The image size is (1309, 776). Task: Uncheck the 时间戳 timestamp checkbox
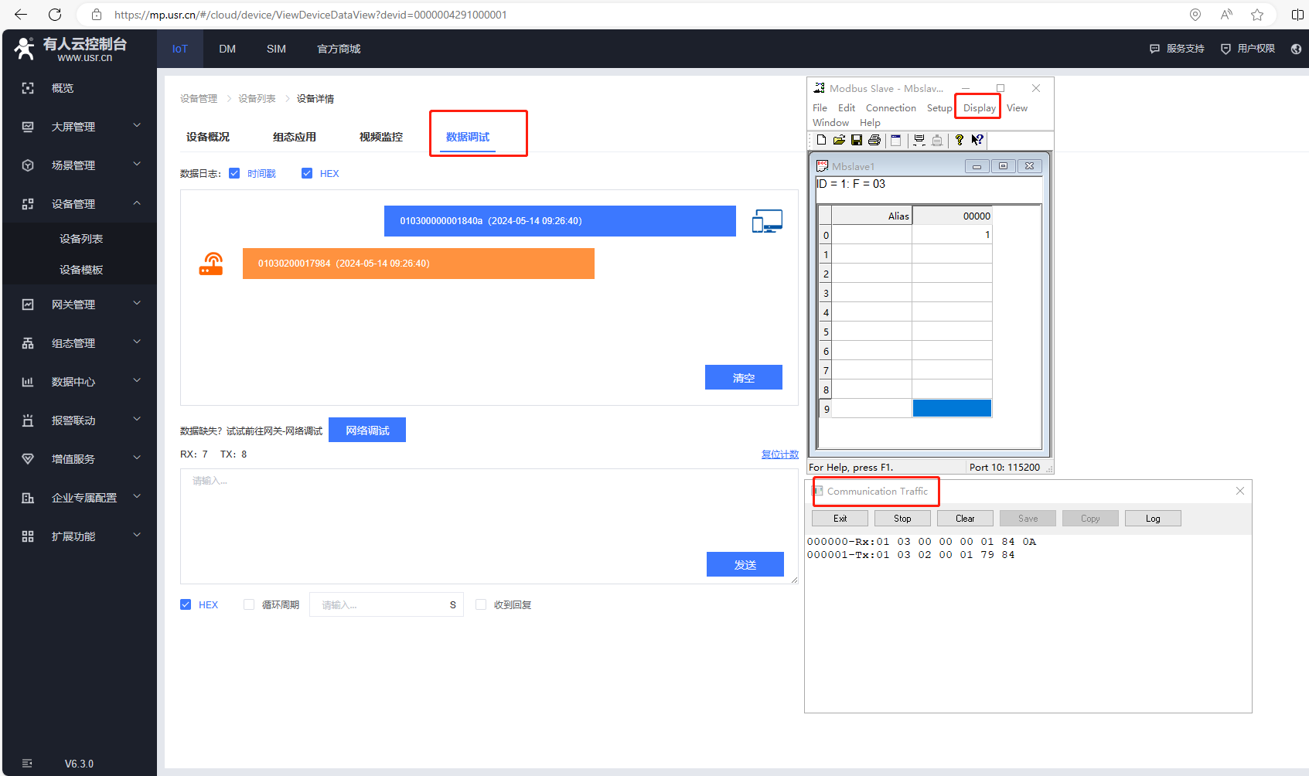coord(234,173)
